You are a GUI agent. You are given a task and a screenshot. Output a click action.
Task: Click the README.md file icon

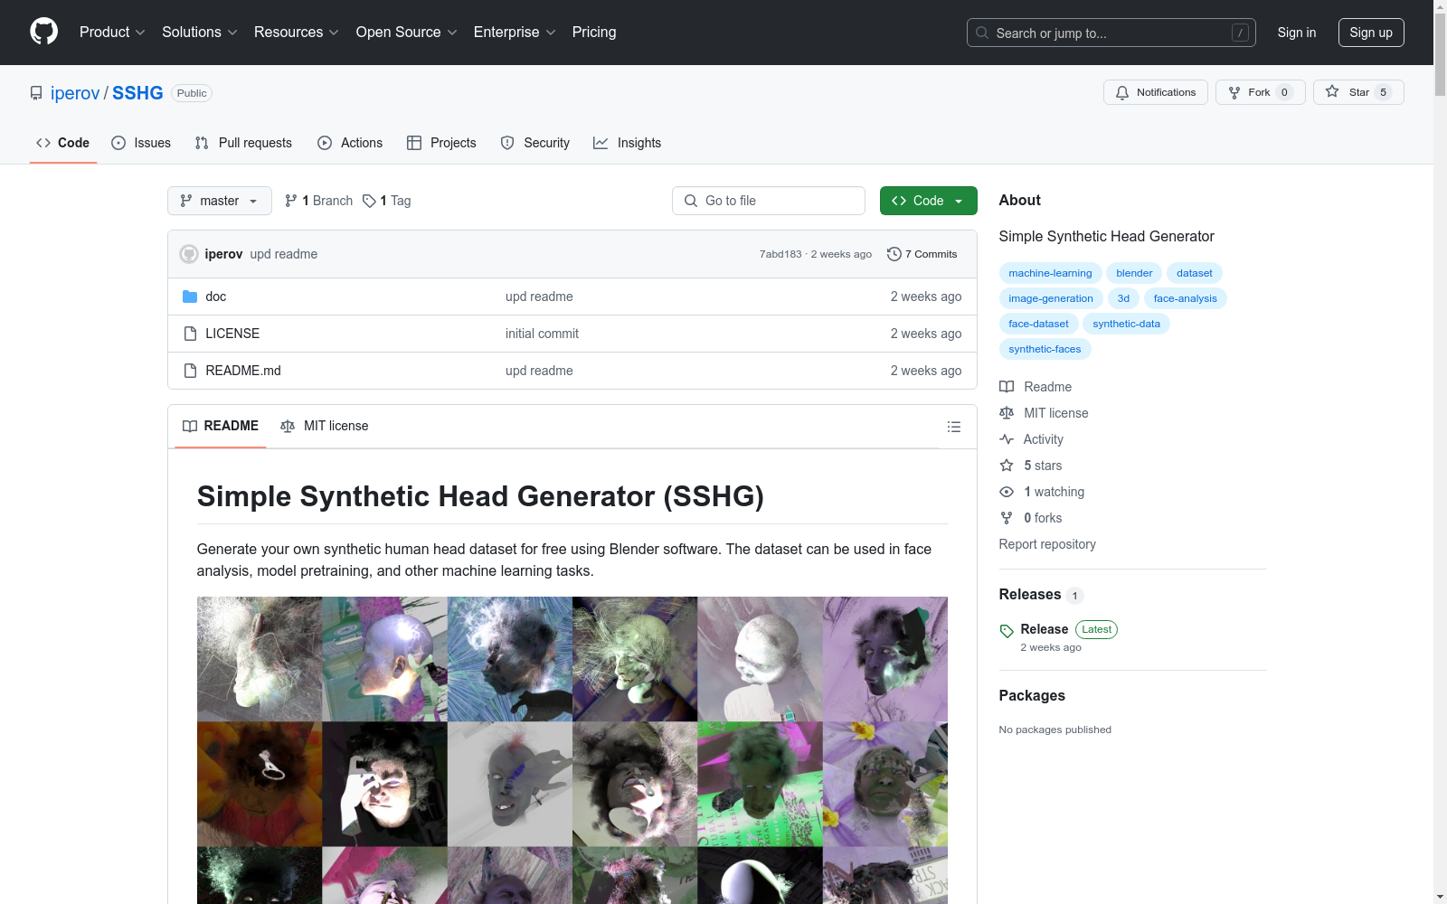tap(190, 371)
